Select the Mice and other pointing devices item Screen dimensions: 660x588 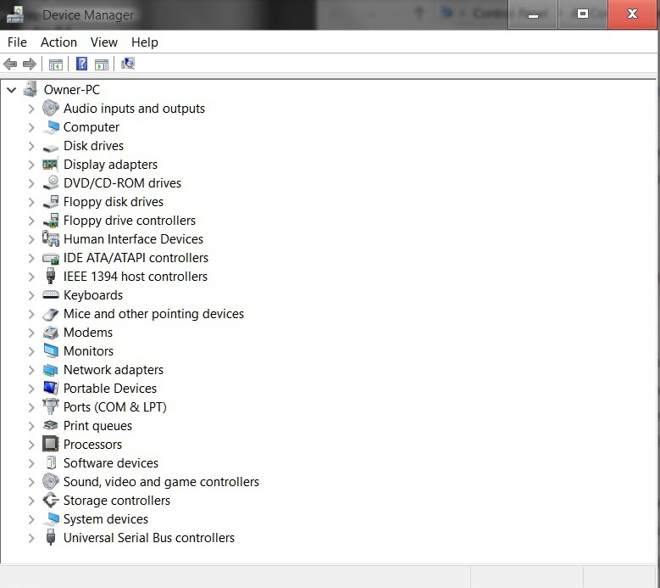(x=153, y=314)
